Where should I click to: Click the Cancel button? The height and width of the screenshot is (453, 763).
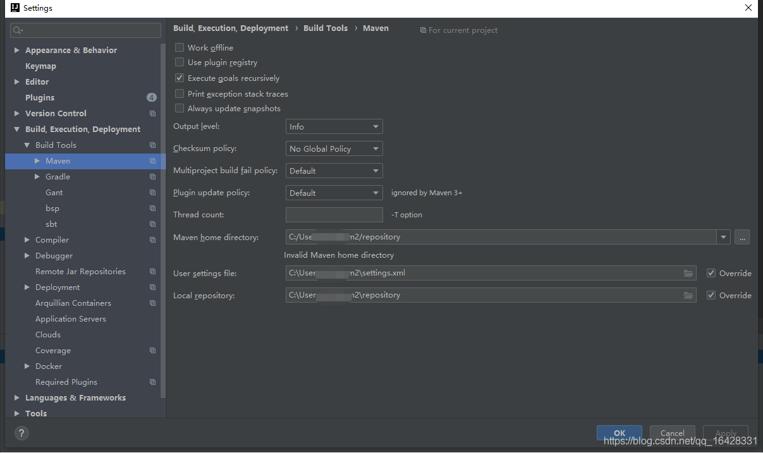click(x=672, y=433)
